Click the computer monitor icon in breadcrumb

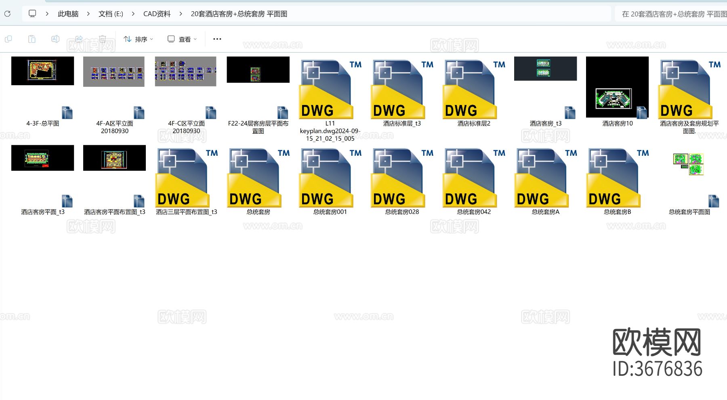32,14
